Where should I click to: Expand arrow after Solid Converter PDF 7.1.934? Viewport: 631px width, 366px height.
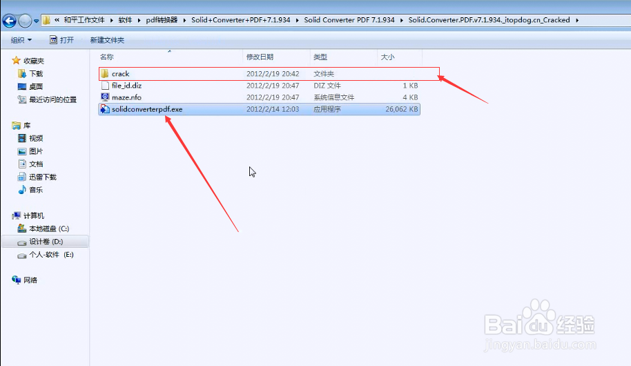(x=401, y=20)
